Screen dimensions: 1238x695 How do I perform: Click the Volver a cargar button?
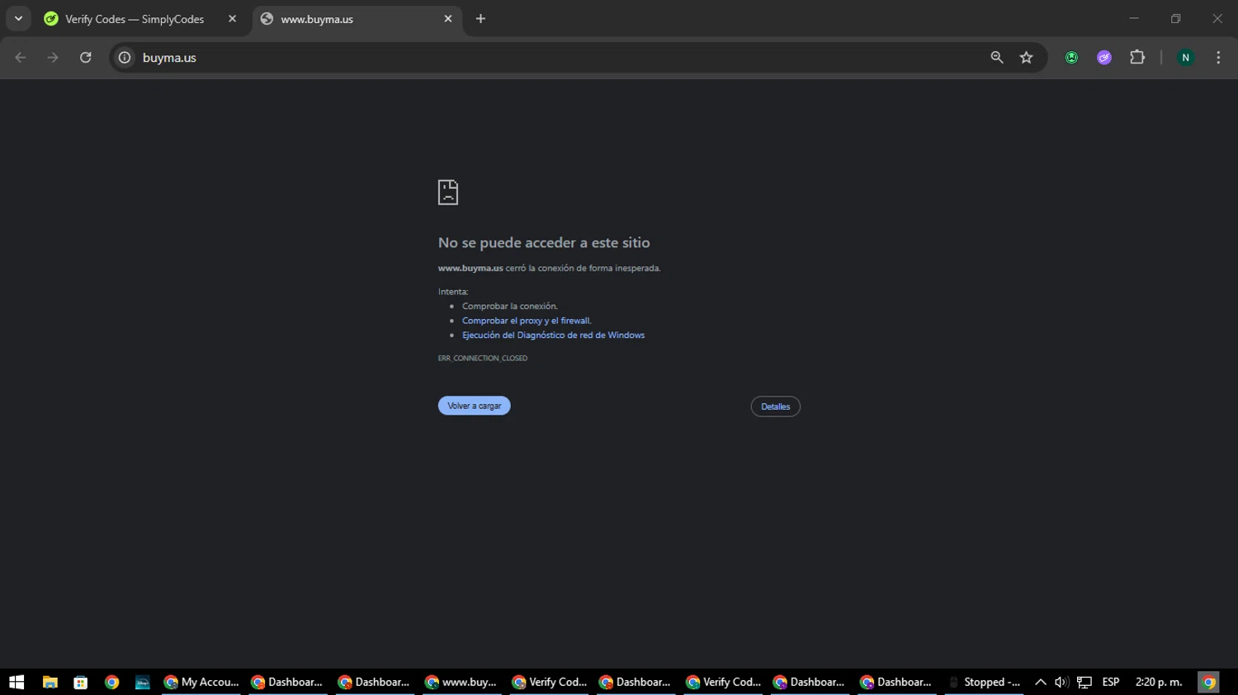474,406
